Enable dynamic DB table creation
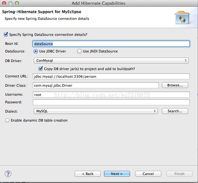Viewport: 198px width, 183px height. click(x=7, y=120)
